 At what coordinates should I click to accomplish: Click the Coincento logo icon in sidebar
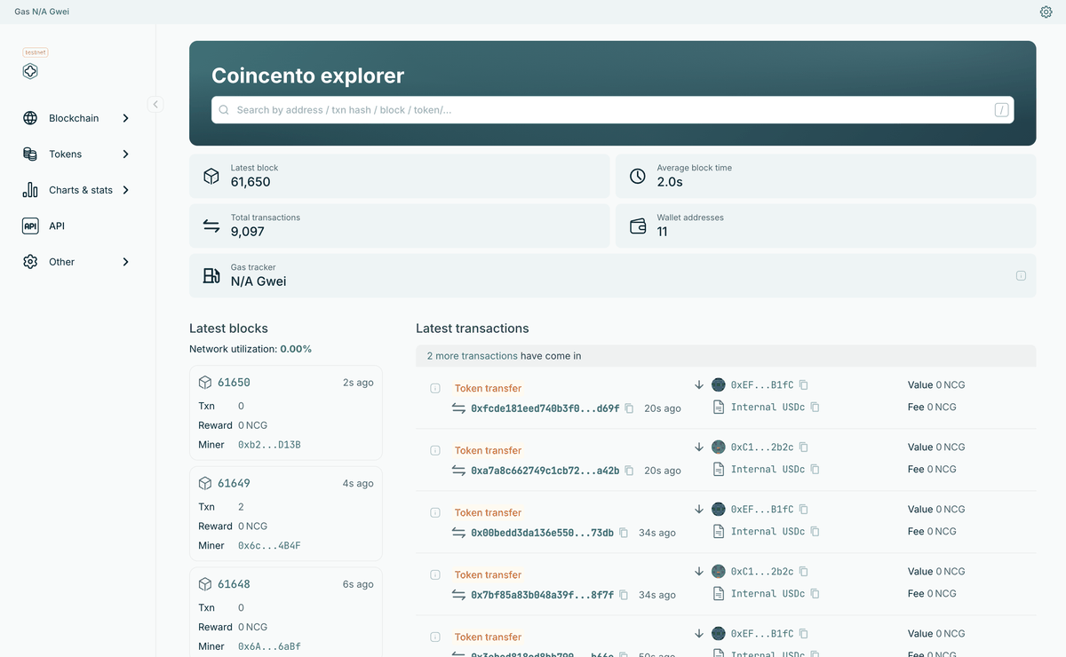click(30, 71)
